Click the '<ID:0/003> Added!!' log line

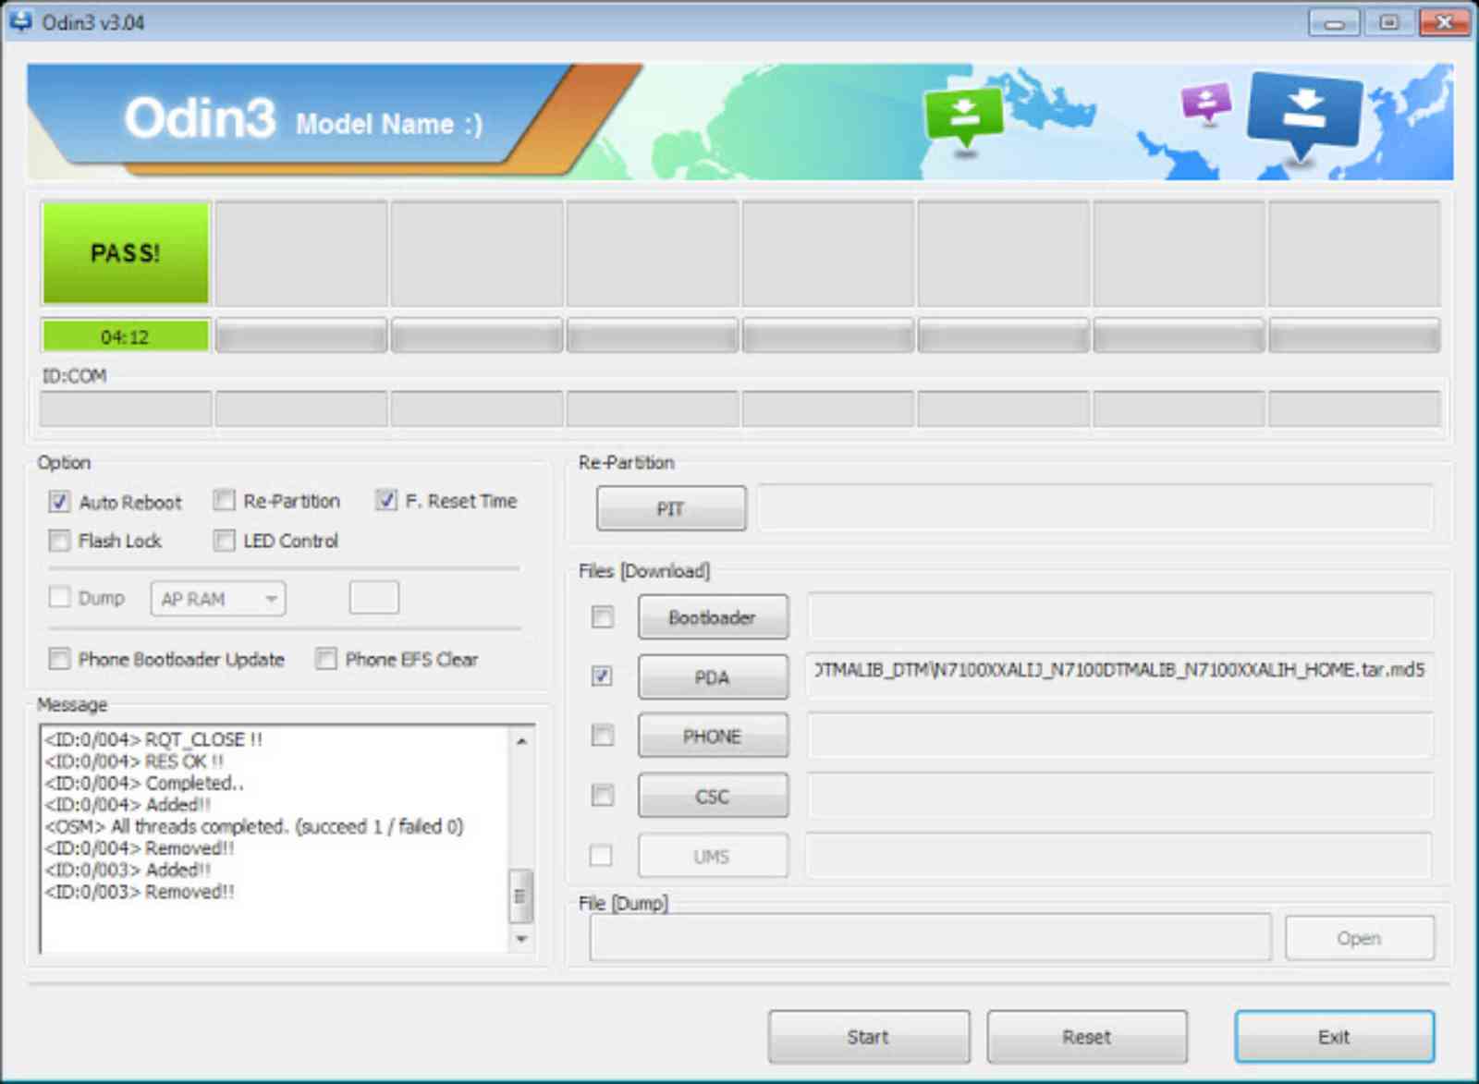(x=128, y=870)
